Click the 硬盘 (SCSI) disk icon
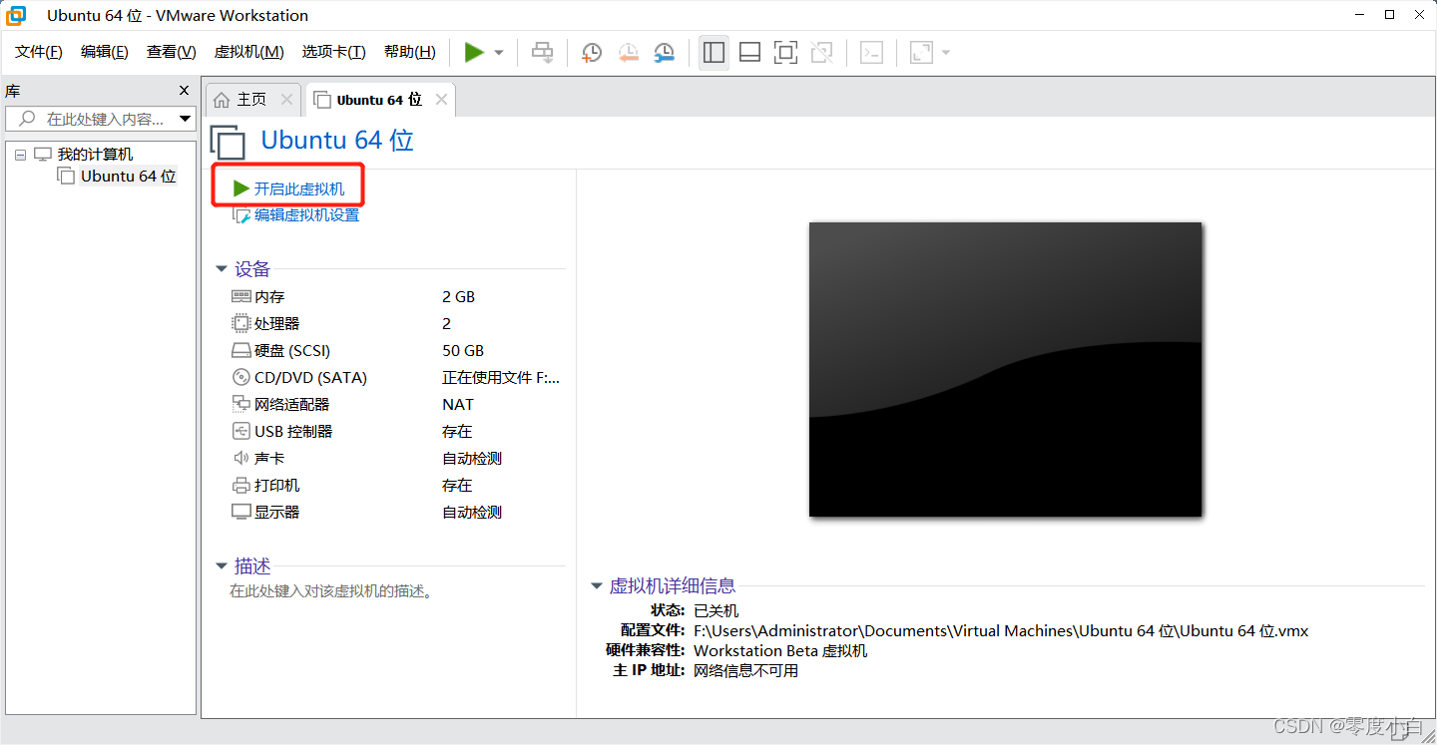This screenshot has height=745, width=1437. click(x=240, y=350)
